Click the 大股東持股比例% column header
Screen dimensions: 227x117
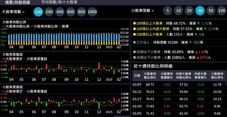pyautogui.click(x=150, y=75)
